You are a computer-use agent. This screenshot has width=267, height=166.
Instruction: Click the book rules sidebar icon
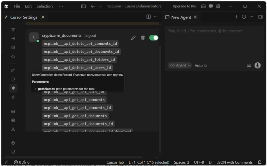point(13,79)
